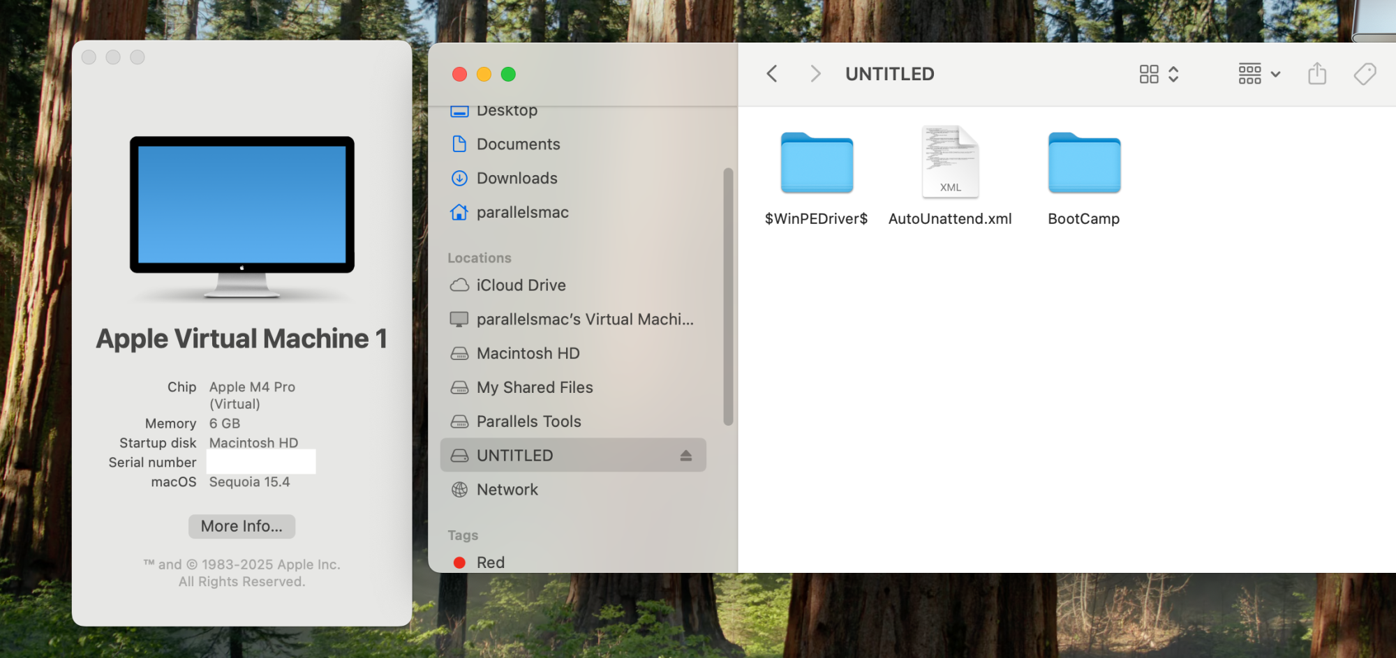Click the computer icon for Virtual Machine
This screenshot has width=1396, height=658.
tap(459, 320)
